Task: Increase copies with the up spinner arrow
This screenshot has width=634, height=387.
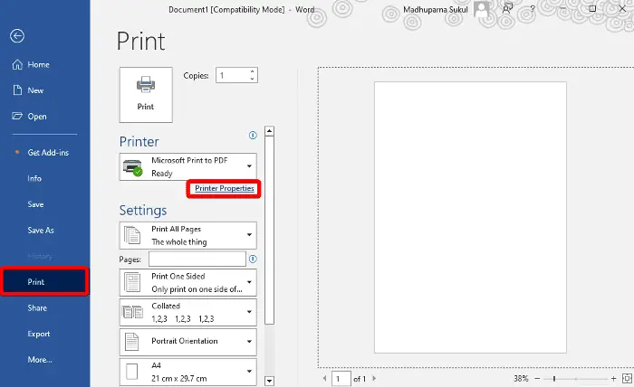Action: [253, 71]
